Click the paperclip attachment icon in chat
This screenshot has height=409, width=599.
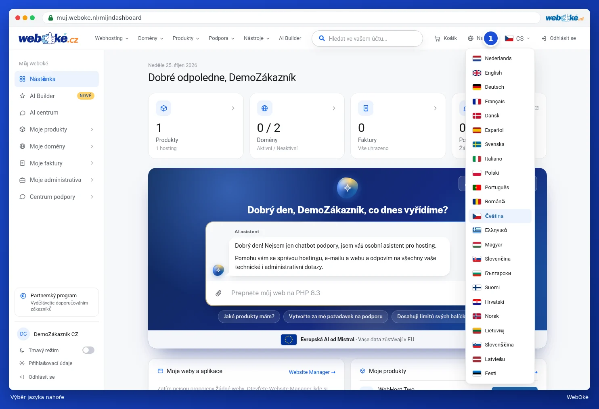click(x=218, y=293)
